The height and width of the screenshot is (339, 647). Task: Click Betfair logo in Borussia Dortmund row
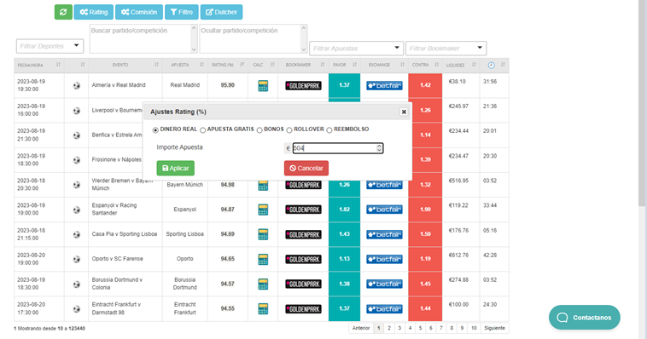(x=384, y=284)
